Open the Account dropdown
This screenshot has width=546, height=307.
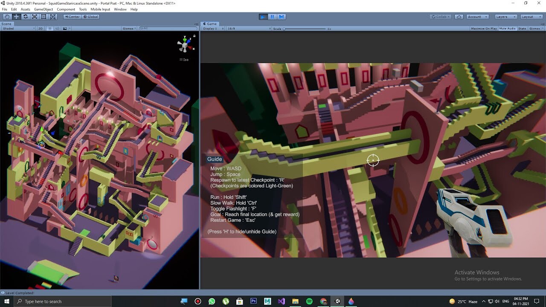[477, 17]
